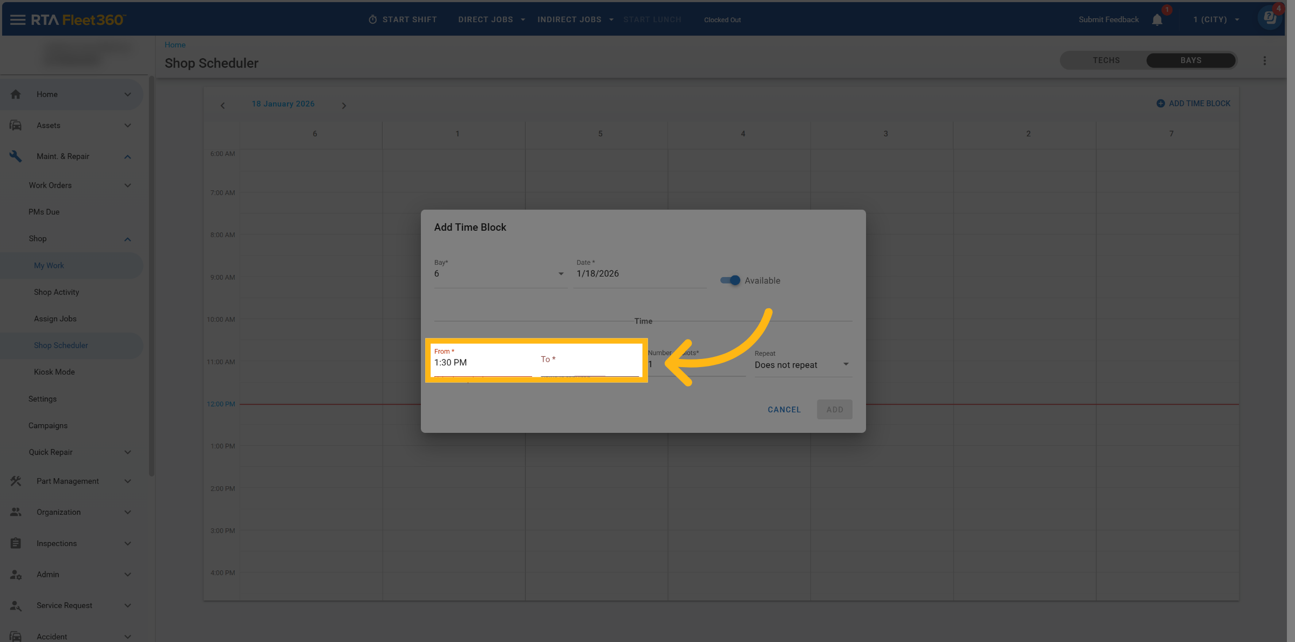This screenshot has width=1295, height=642.
Task: Toggle the Available switch
Action: [730, 280]
